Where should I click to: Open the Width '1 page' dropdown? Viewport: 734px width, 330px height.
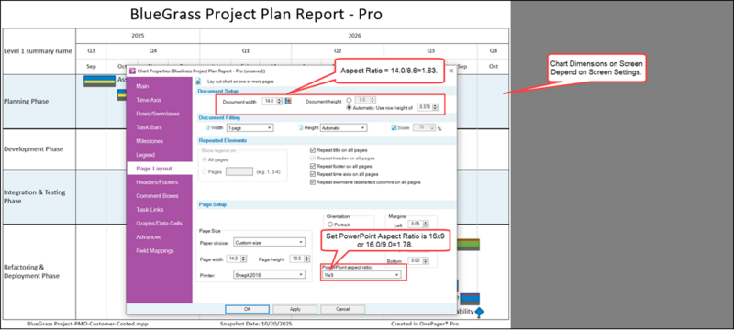pos(250,127)
